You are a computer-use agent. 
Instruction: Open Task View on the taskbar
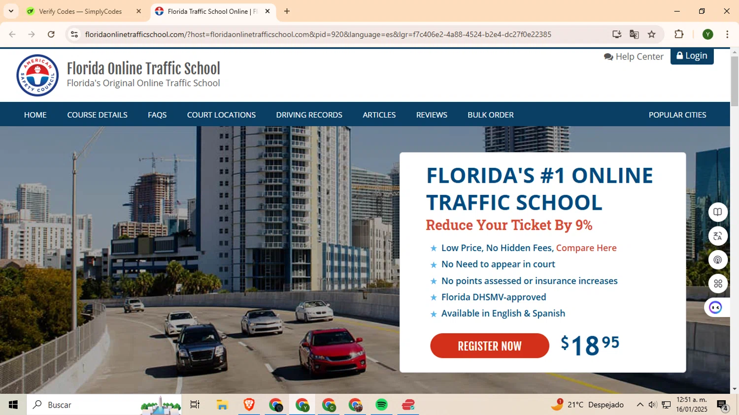(195, 405)
